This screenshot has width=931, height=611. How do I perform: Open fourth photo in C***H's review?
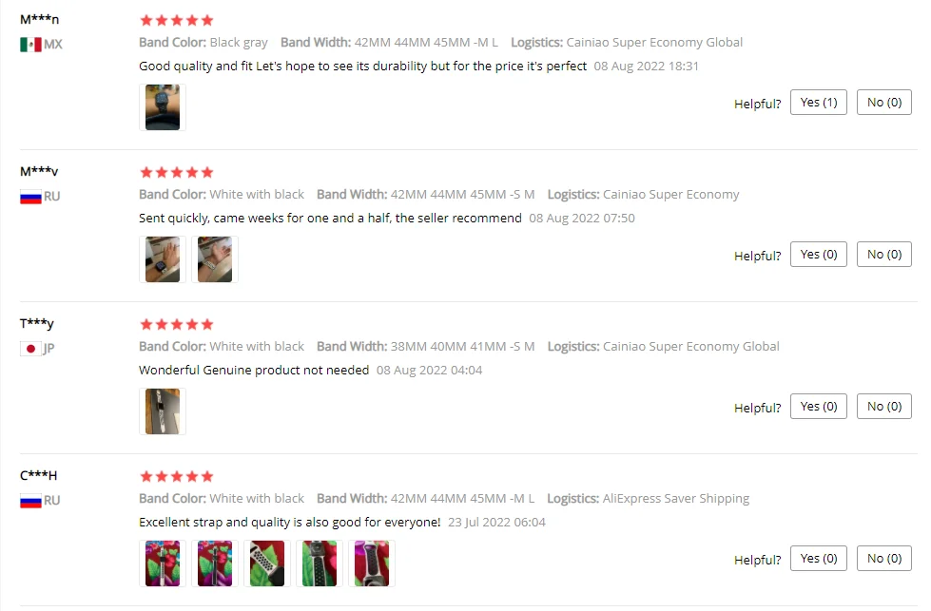pos(319,563)
